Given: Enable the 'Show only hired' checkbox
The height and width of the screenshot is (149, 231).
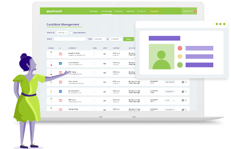Looking at the screenshot, I should pyautogui.click(x=71, y=32).
